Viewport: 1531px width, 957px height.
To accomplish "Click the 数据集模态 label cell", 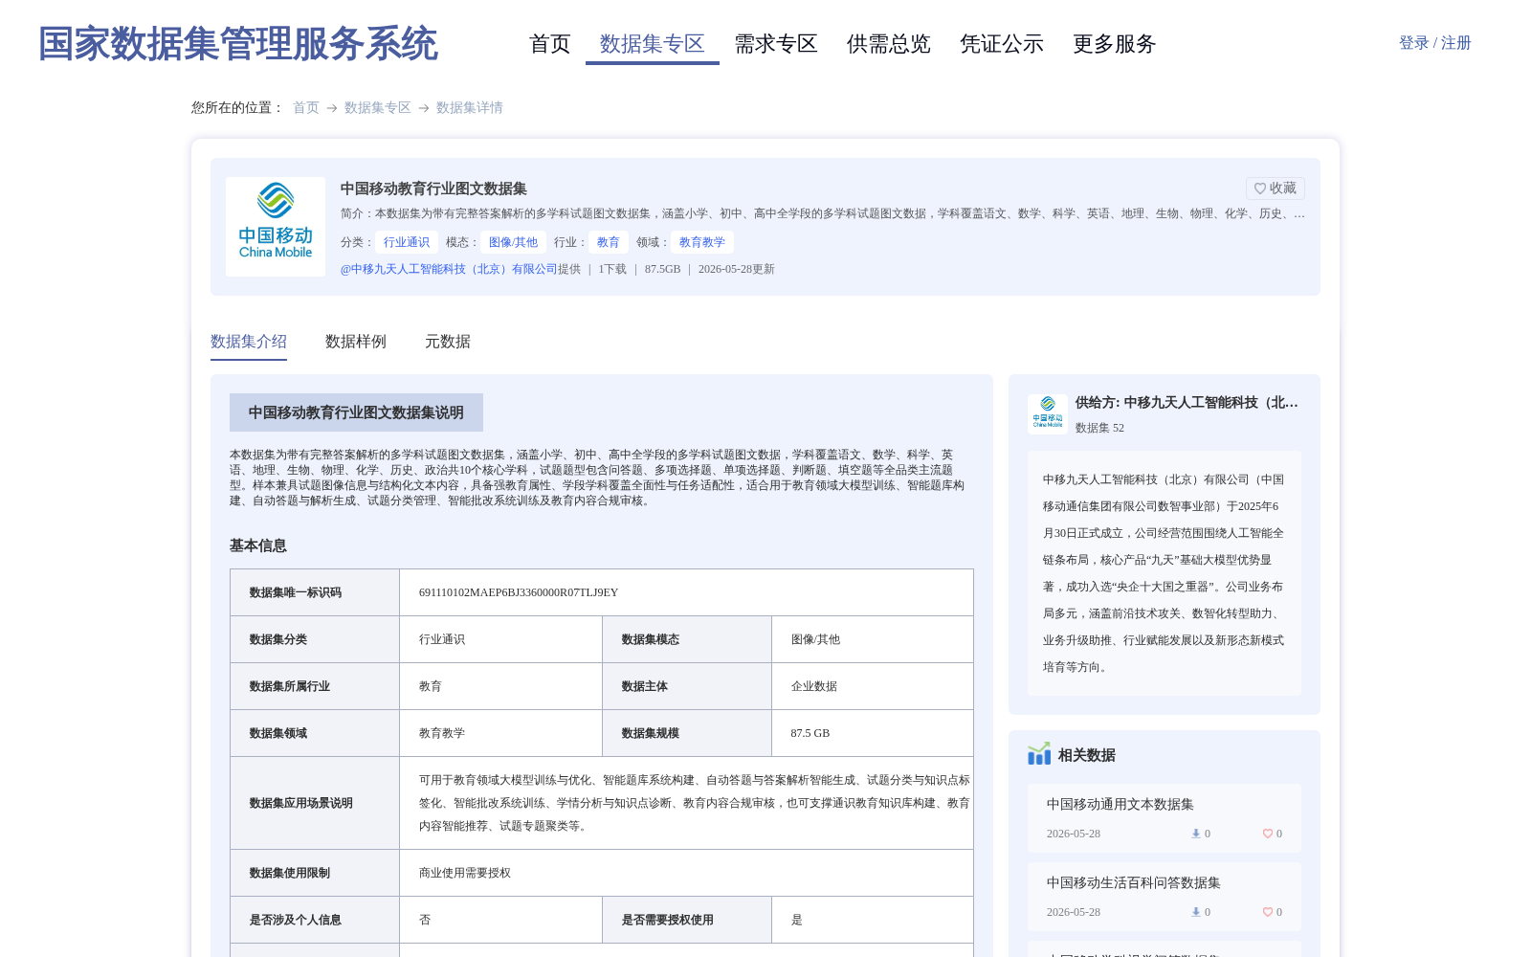I will point(687,639).
